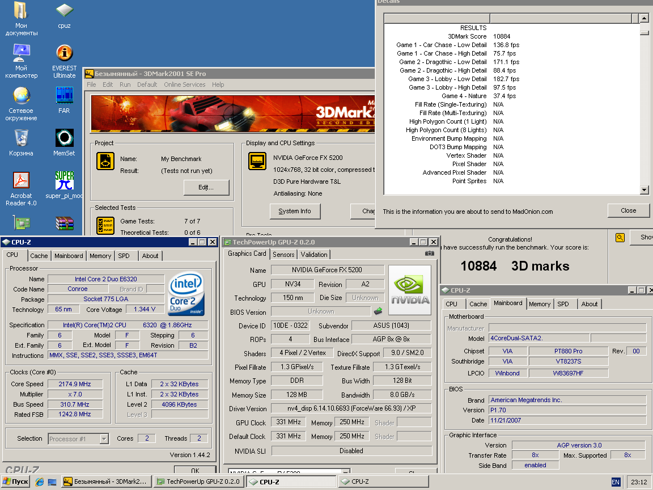Open the Processor #1 selection dropdown
Image resolution: width=653 pixels, height=490 pixels.
(104, 439)
